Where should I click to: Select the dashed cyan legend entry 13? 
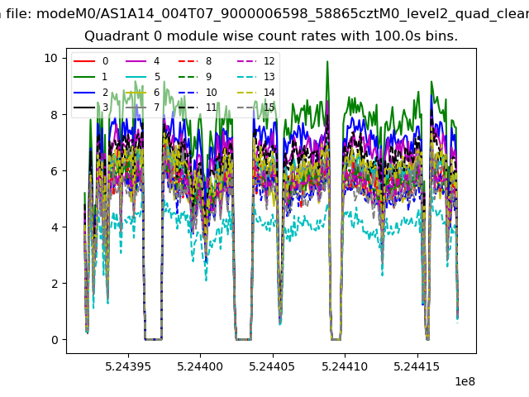click(x=256, y=77)
